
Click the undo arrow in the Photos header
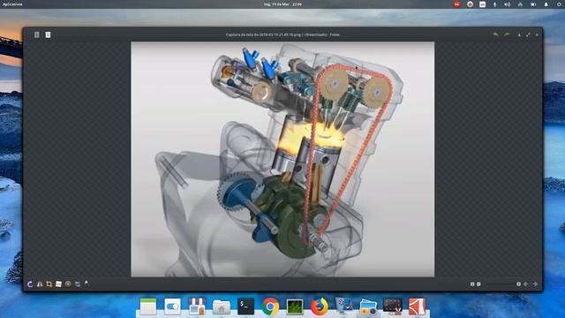pyautogui.click(x=496, y=34)
